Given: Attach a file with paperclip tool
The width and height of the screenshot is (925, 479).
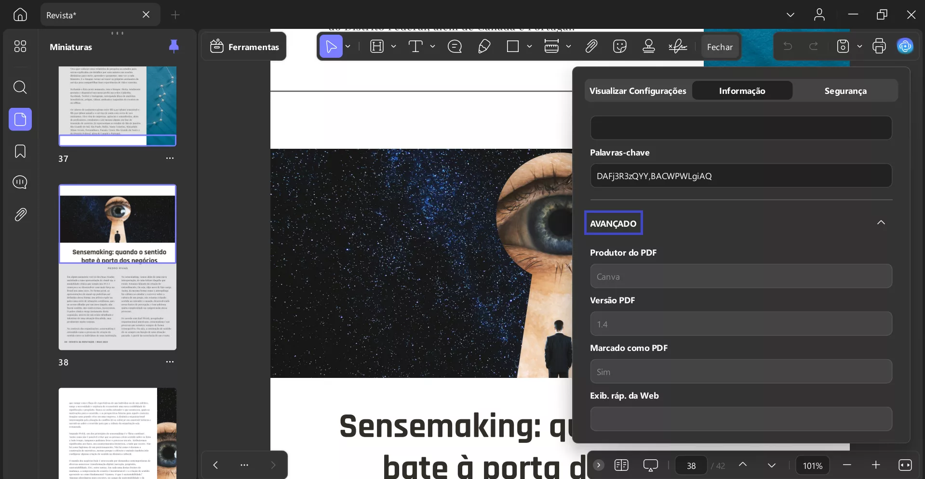Looking at the screenshot, I should 591,46.
